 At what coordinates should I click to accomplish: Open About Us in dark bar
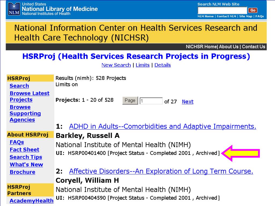229,47
